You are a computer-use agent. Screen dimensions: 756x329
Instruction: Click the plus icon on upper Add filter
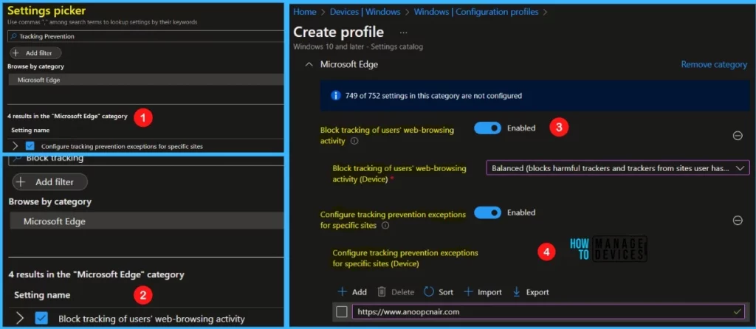pos(16,53)
